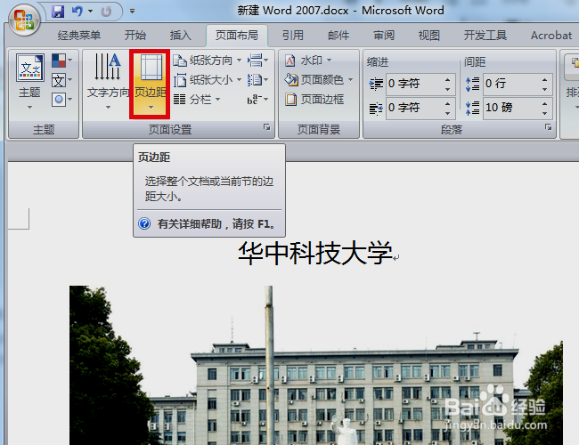Open the 页面颜色 page color menu

[x=319, y=80]
